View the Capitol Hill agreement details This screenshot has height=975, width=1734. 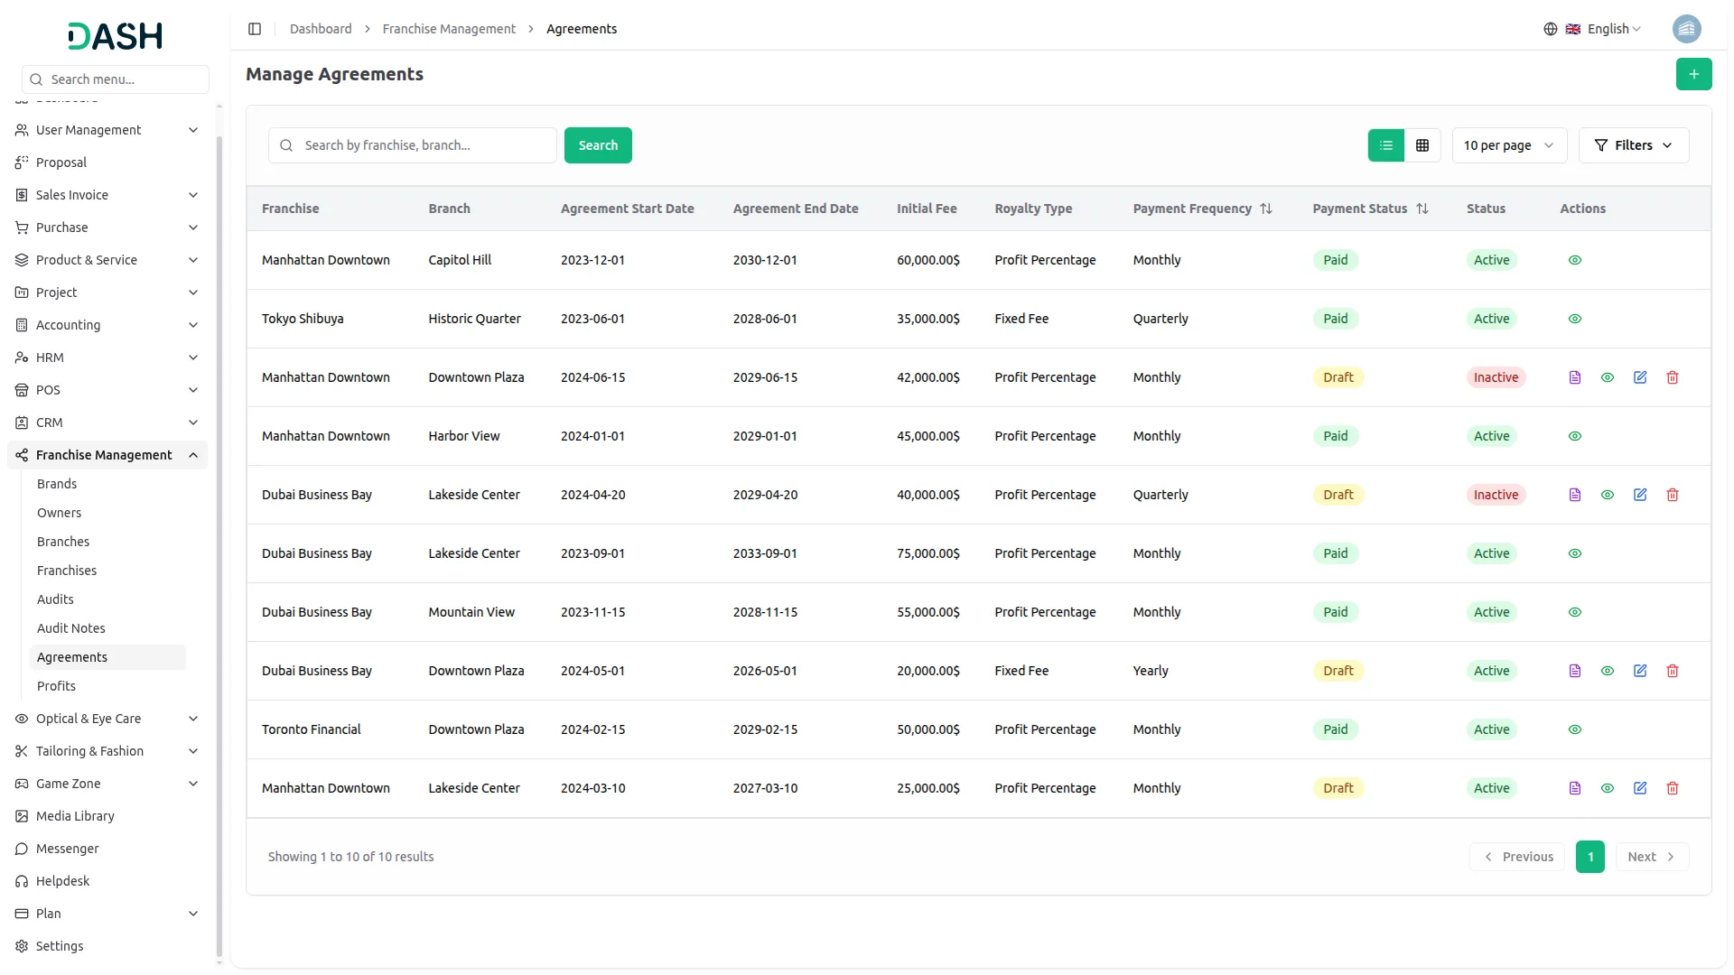(x=1575, y=260)
